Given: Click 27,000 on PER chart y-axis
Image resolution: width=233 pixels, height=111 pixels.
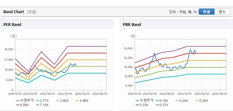Looking at the screenshot, I should tap(9, 59).
